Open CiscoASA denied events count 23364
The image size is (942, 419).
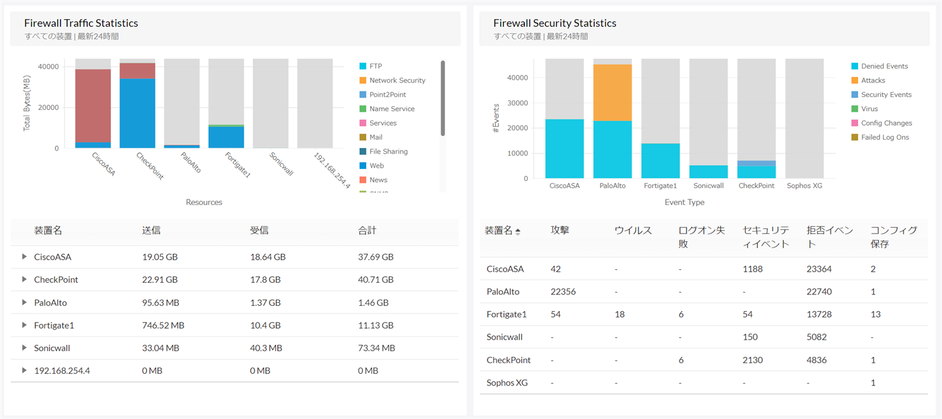point(819,269)
